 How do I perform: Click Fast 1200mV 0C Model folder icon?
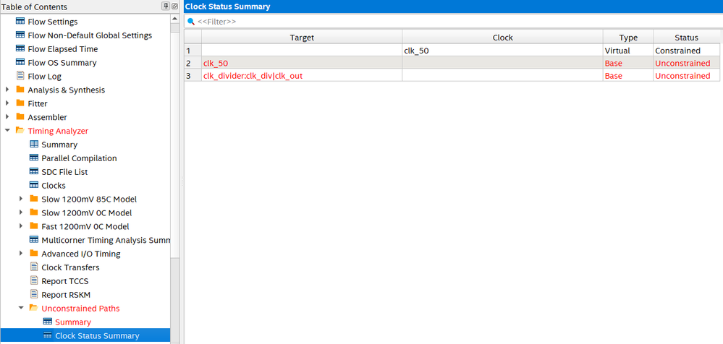34,227
